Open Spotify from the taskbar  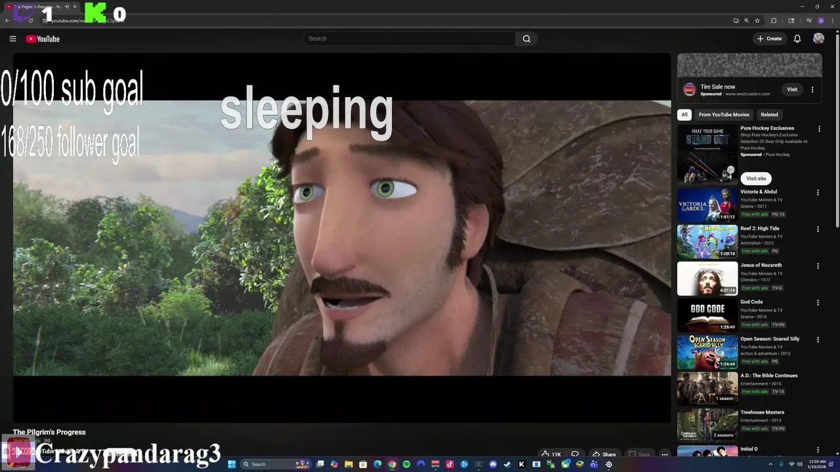click(x=406, y=464)
